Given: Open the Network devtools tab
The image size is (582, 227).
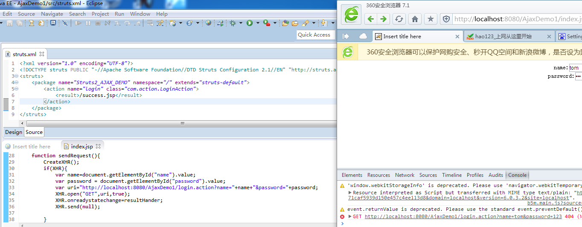Looking at the screenshot, I should [x=404, y=175].
